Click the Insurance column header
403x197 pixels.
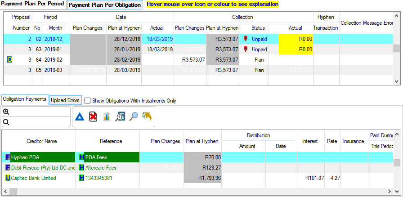click(x=354, y=141)
